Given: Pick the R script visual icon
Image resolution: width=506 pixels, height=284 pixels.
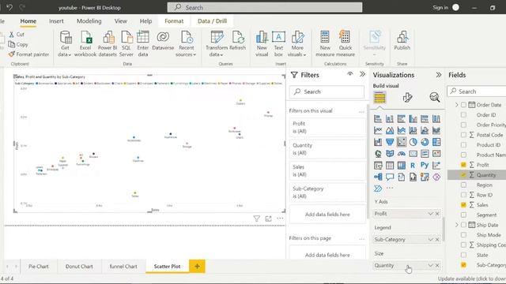Looking at the screenshot, I should tap(413, 165).
